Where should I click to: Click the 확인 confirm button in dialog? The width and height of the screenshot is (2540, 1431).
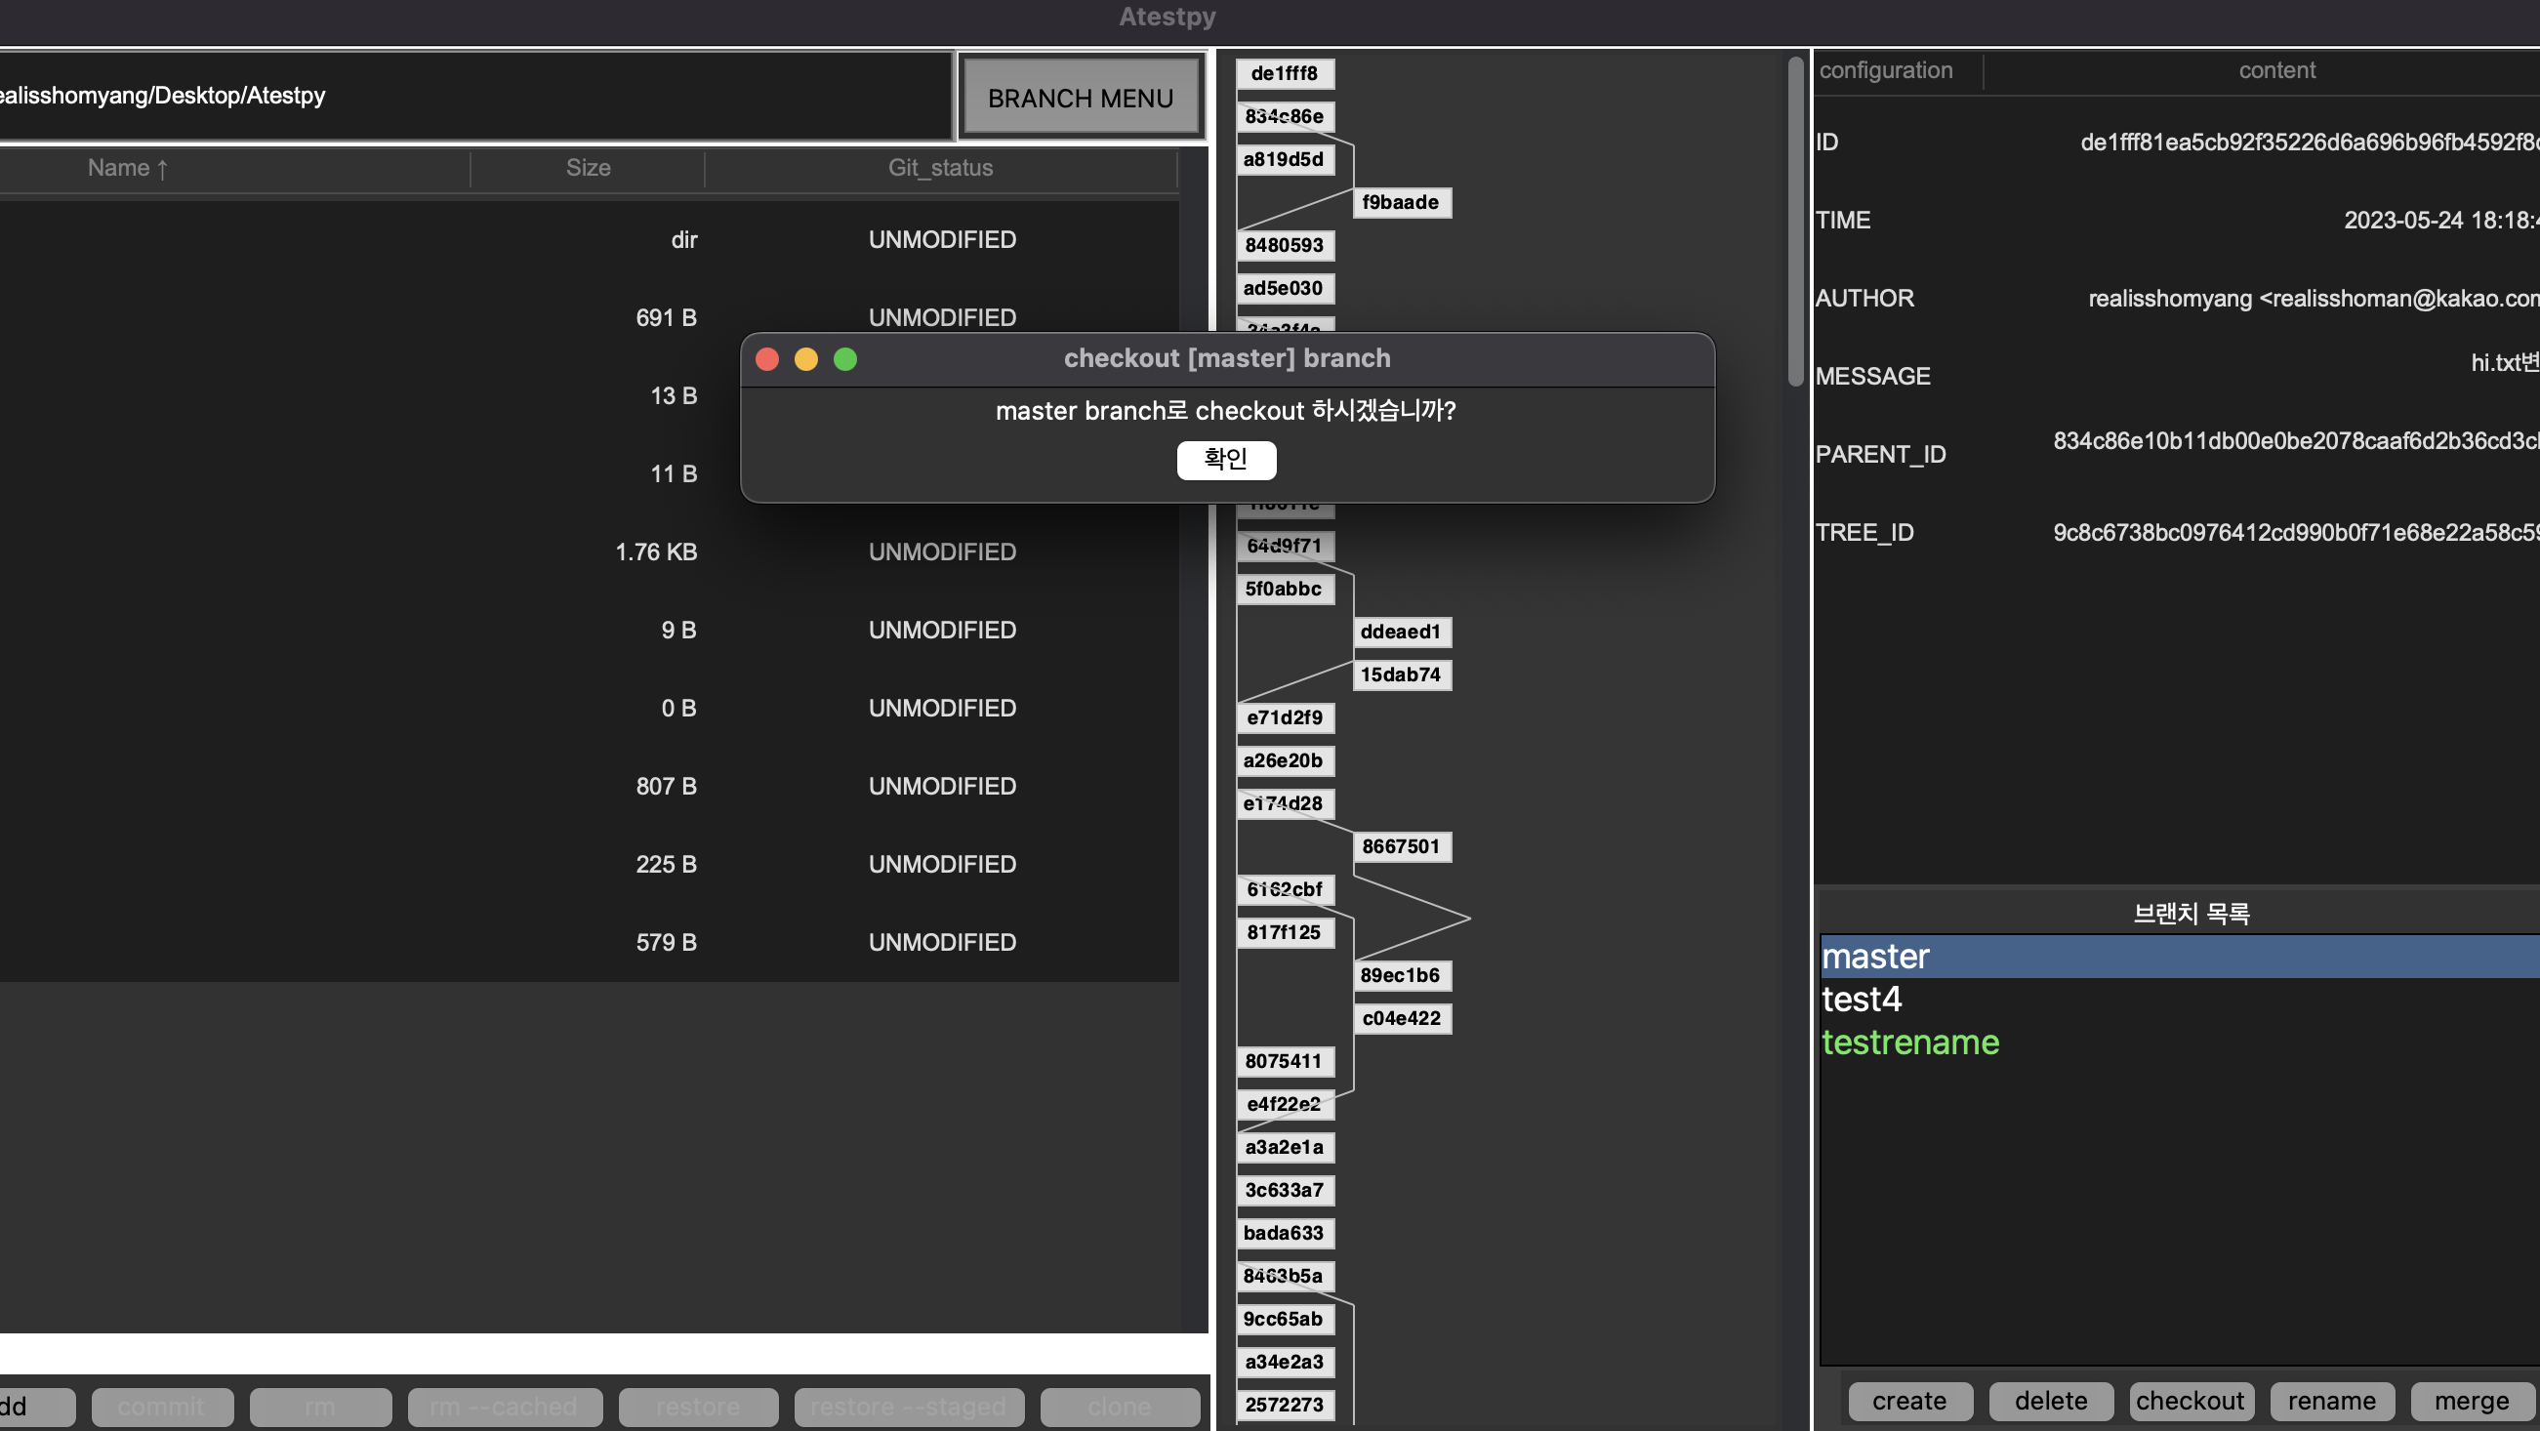(1226, 460)
